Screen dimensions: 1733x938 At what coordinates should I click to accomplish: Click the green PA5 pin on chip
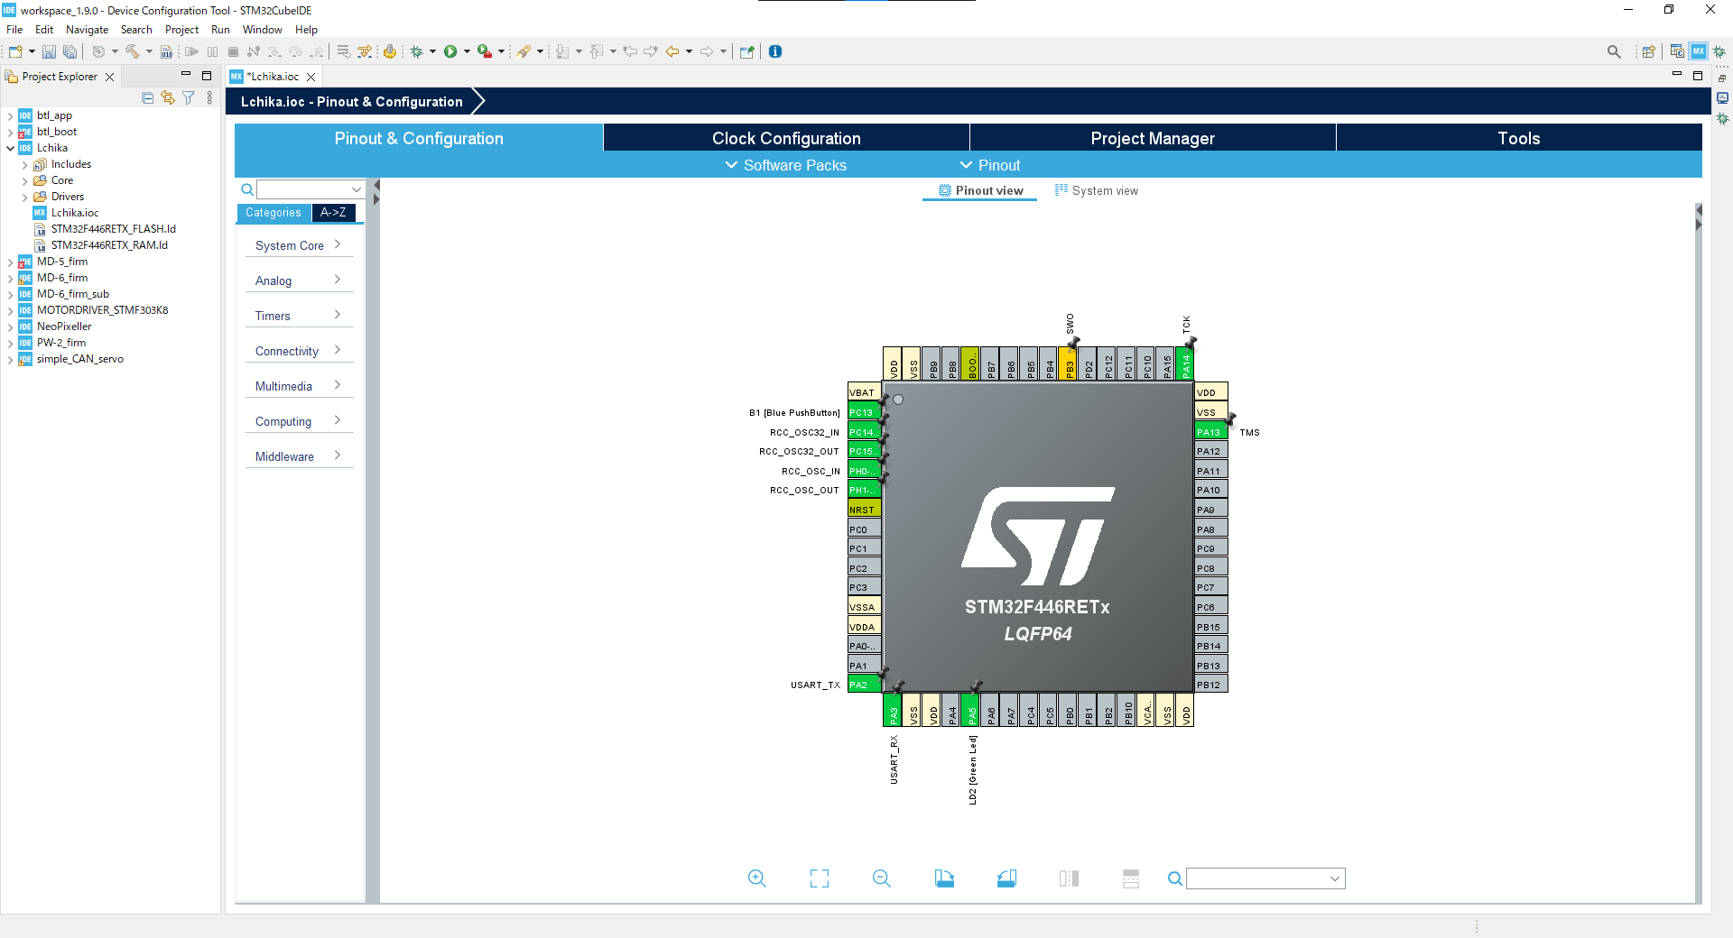(x=971, y=711)
